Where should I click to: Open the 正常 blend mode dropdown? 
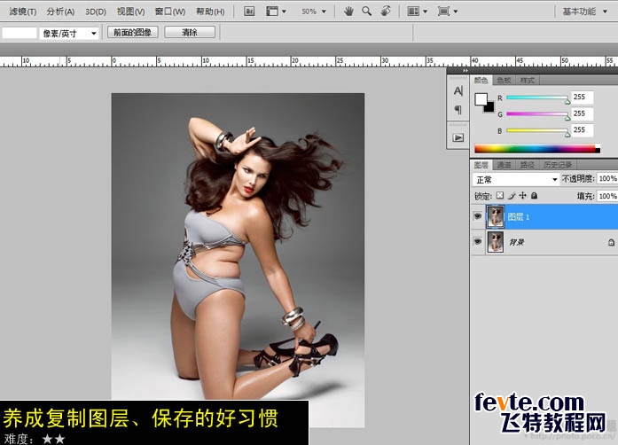pos(516,179)
